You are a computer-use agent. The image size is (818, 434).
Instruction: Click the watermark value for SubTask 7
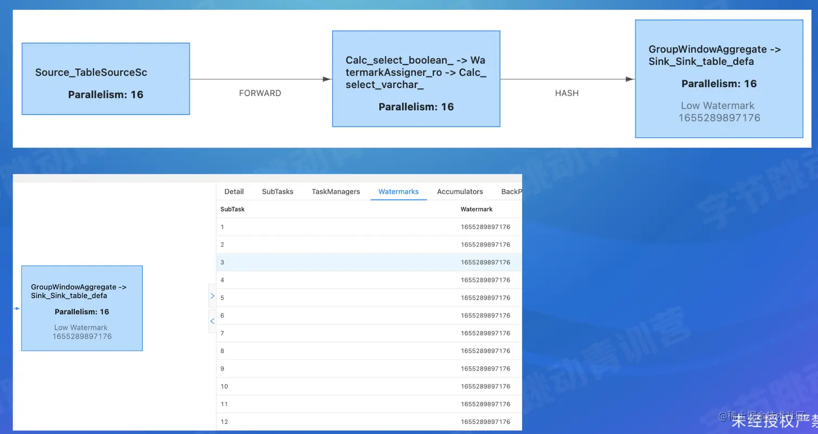pyautogui.click(x=485, y=333)
